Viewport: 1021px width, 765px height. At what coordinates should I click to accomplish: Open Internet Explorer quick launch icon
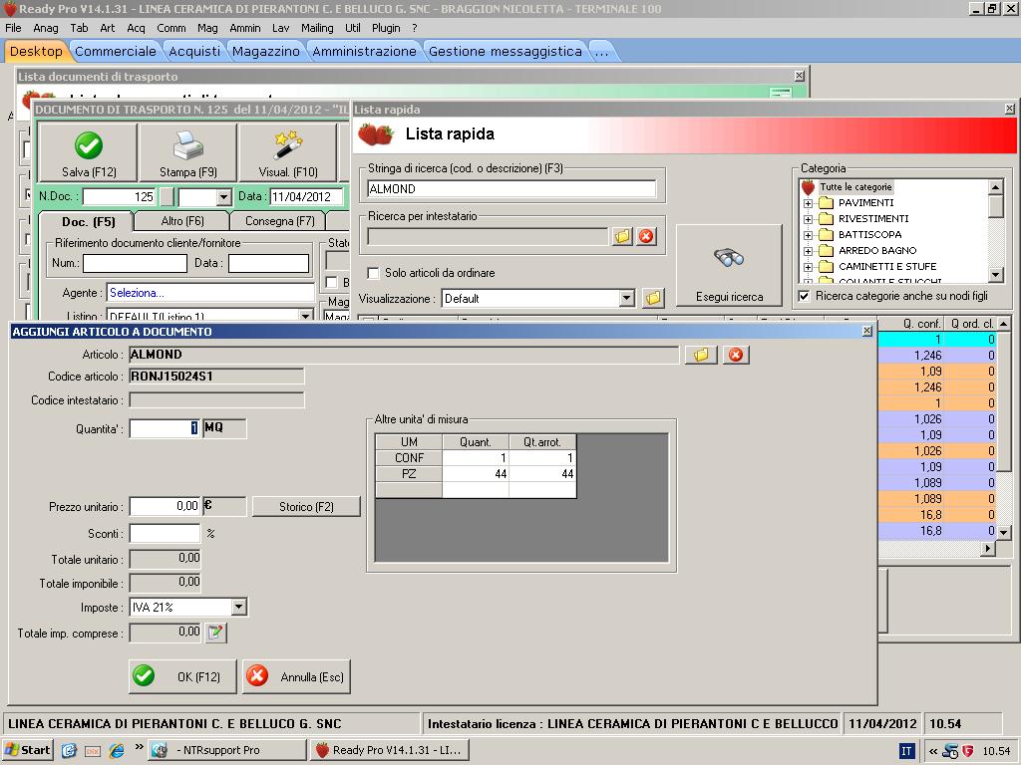[117, 751]
